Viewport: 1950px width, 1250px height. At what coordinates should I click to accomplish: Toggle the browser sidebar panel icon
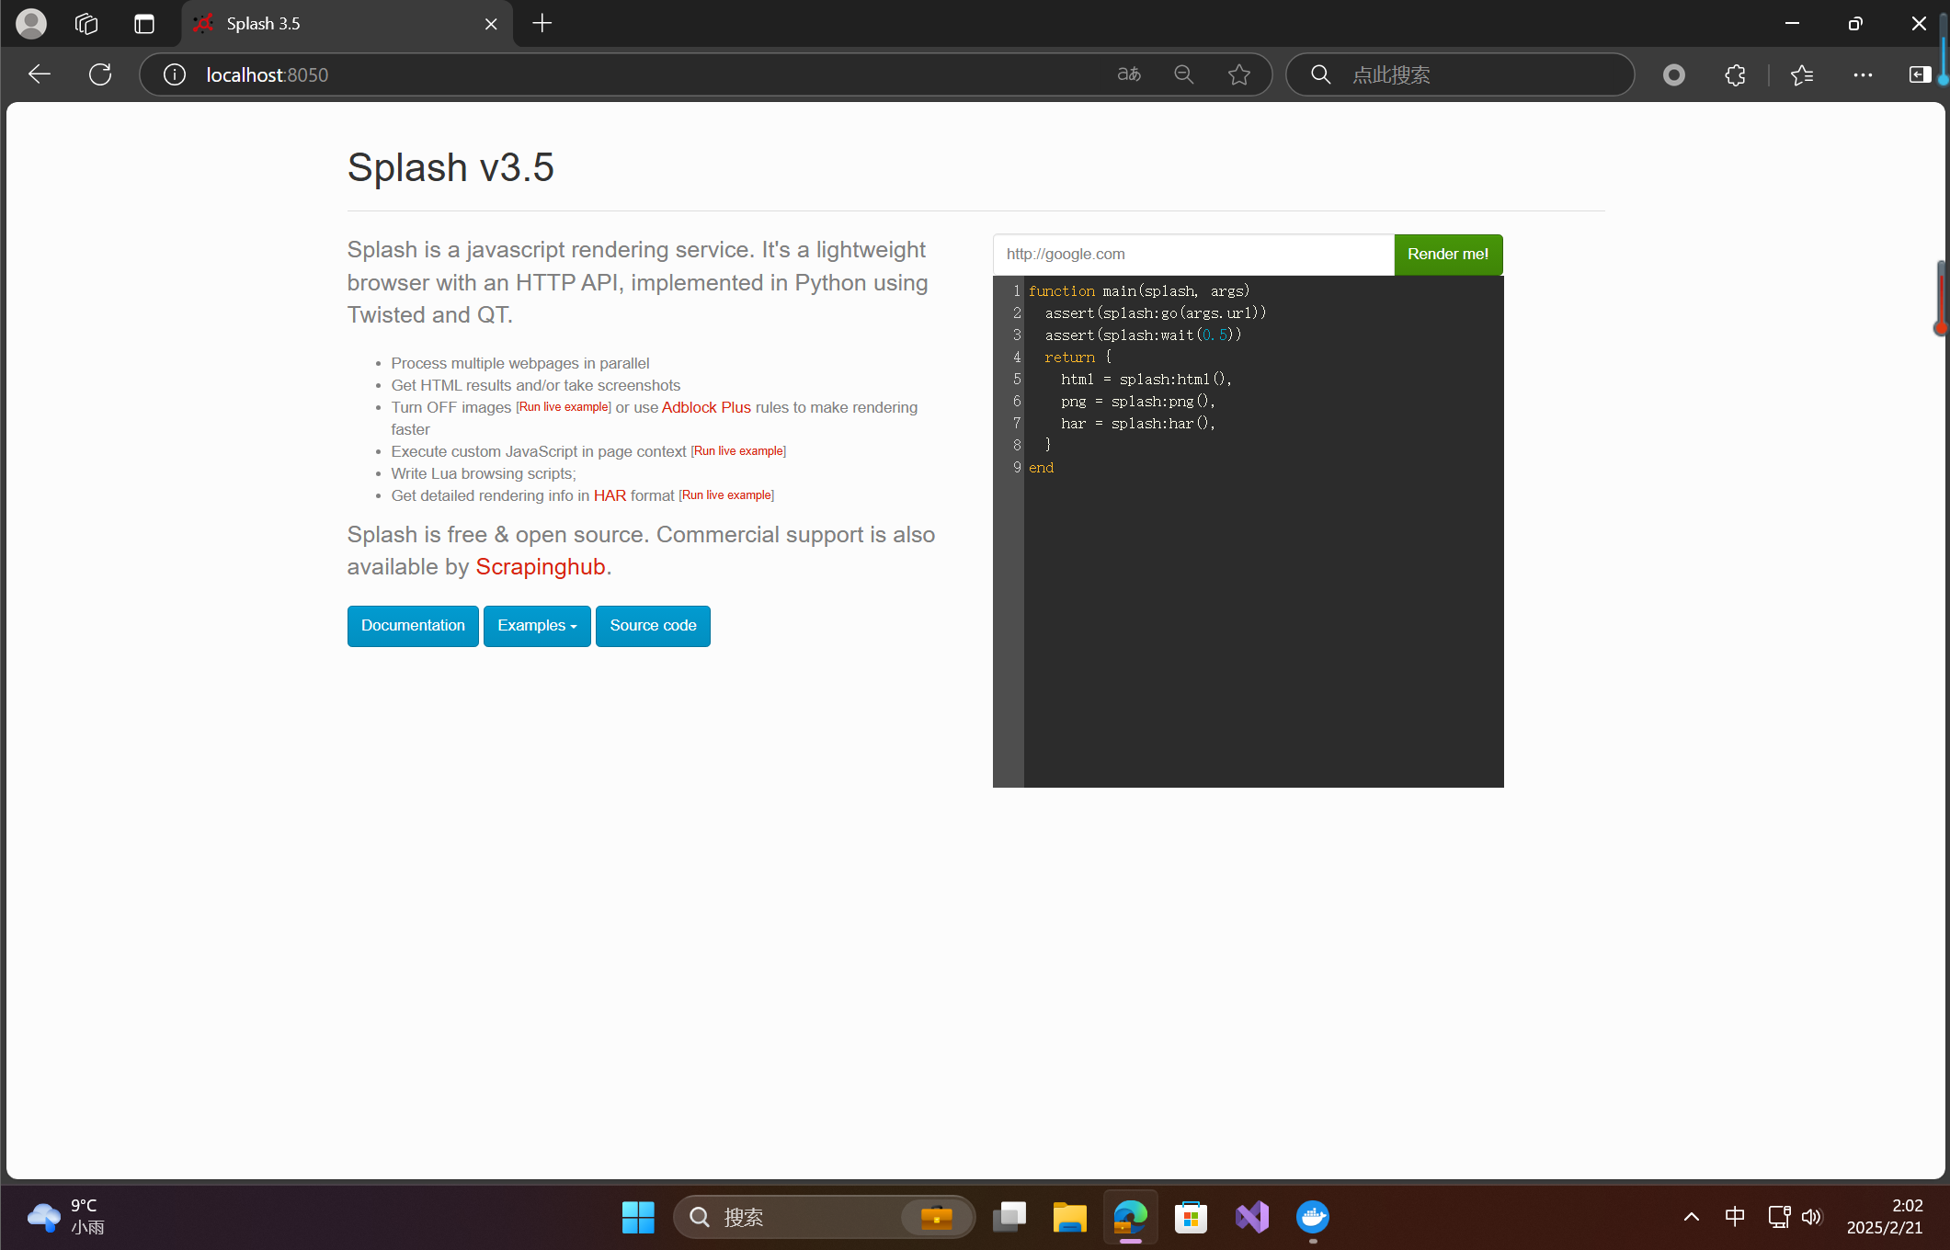pyautogui.click(x=1920, y=74)
